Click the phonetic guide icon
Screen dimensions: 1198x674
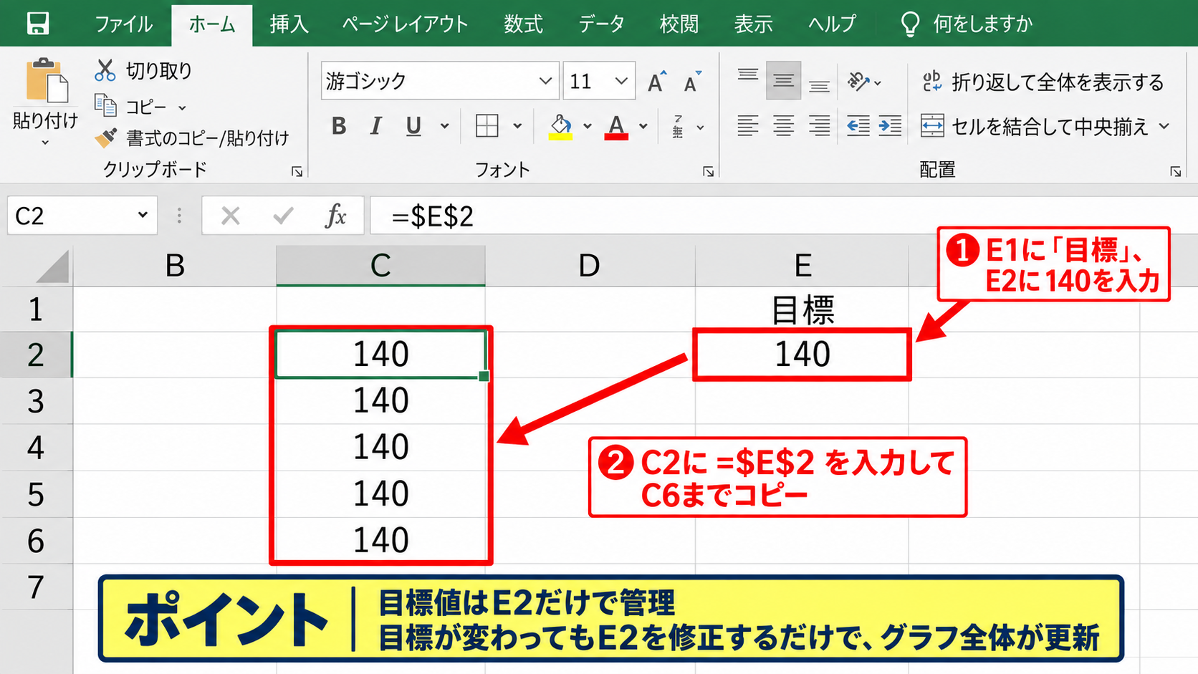tap(678, 126)
